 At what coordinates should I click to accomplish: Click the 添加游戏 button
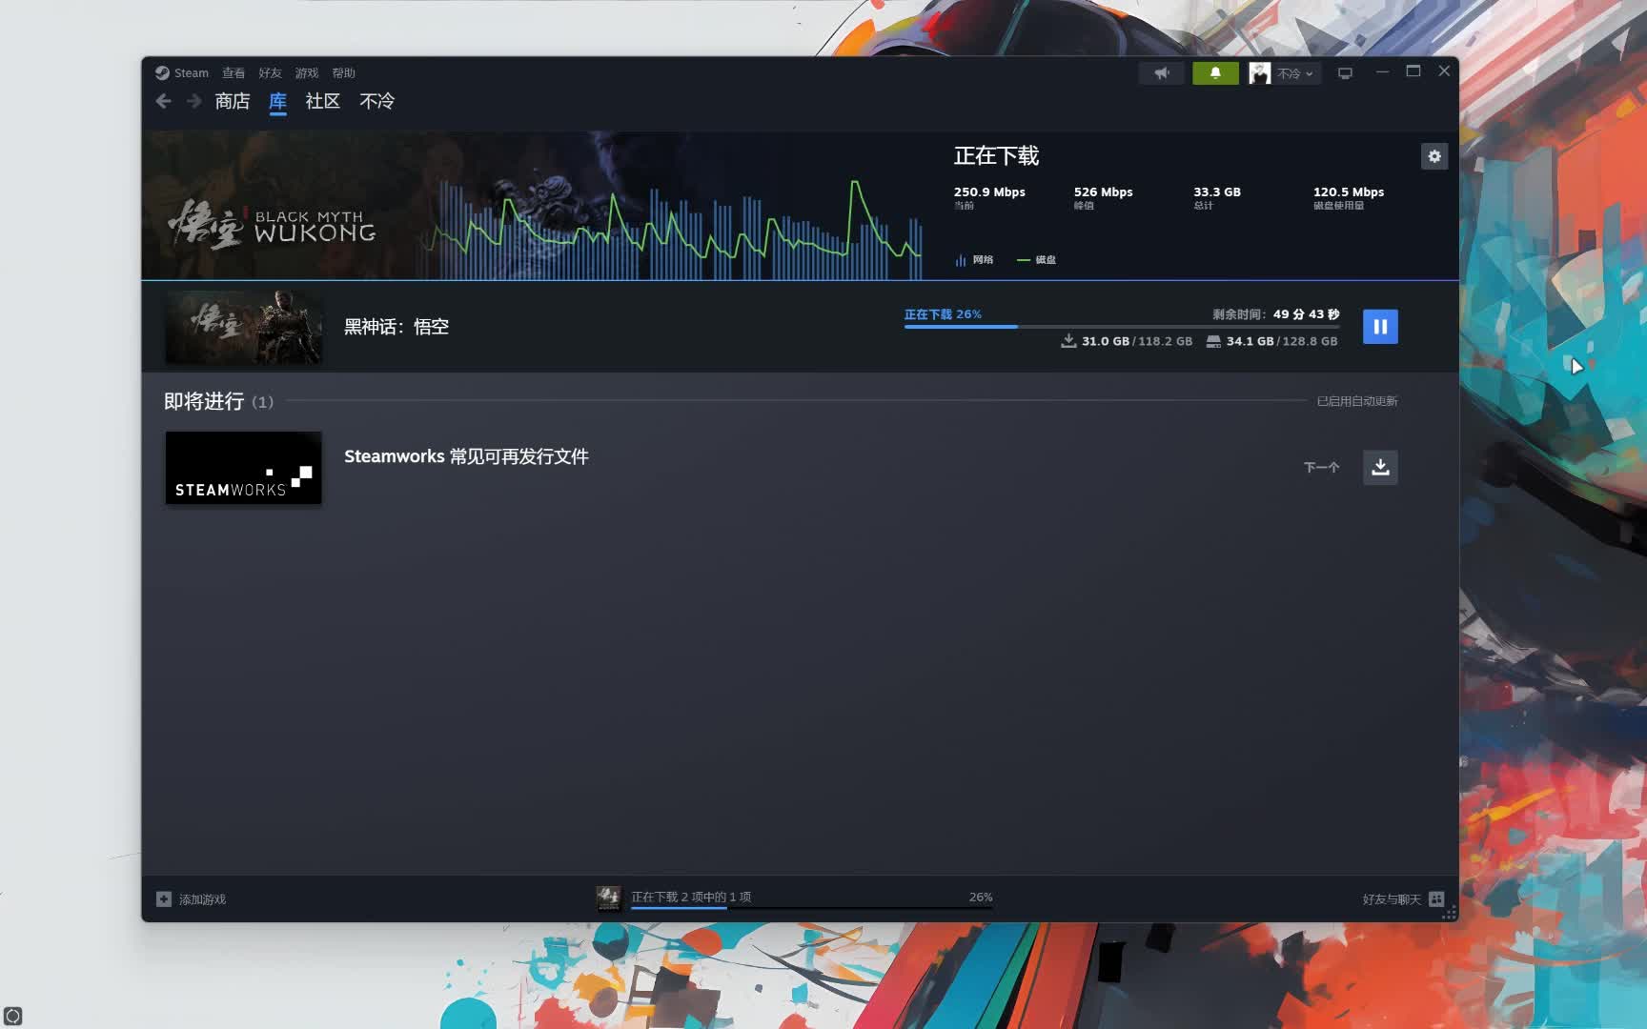(x=191, y=899)
